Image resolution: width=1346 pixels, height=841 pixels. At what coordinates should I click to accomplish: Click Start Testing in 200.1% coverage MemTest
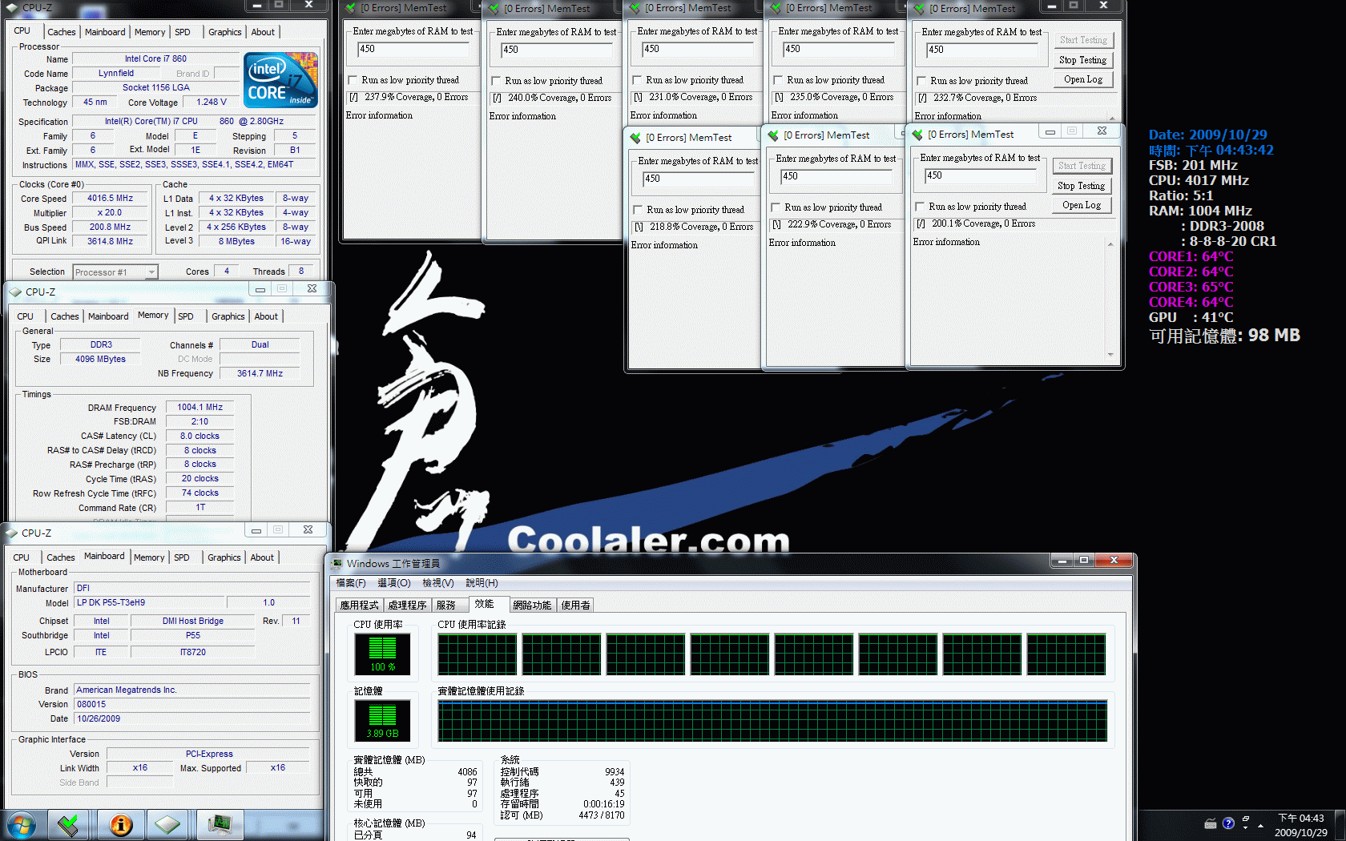pos(1081,166)
